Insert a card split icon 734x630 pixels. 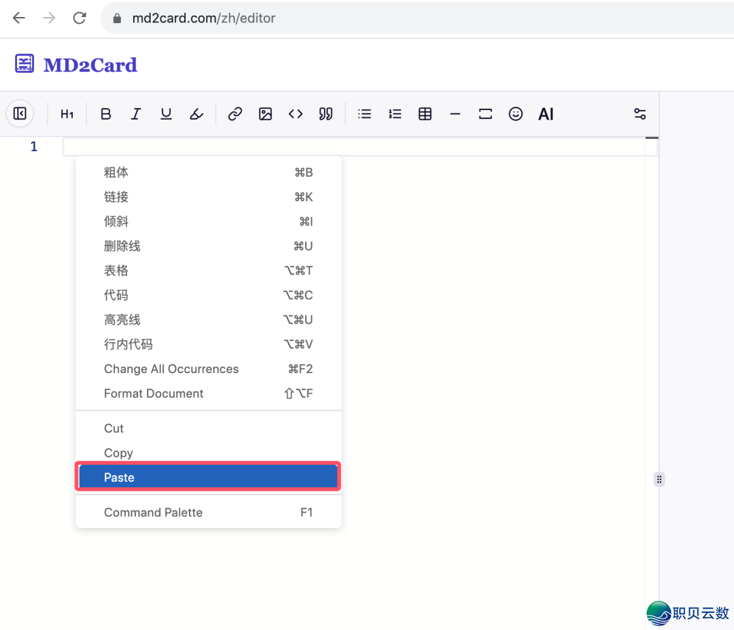pyautogui.click(x=485, y=113)
